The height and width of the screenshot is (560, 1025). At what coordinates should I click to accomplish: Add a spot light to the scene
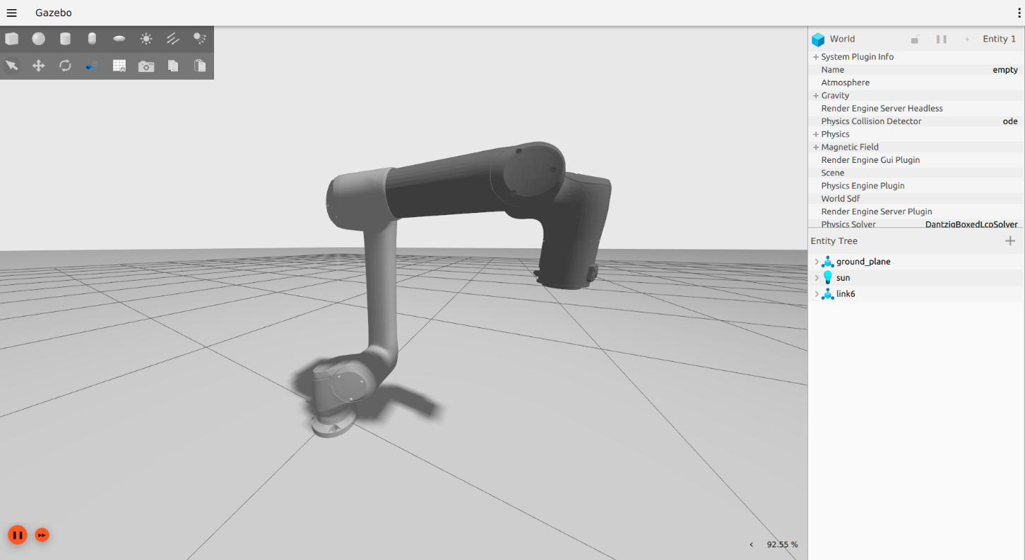[200, 39]
